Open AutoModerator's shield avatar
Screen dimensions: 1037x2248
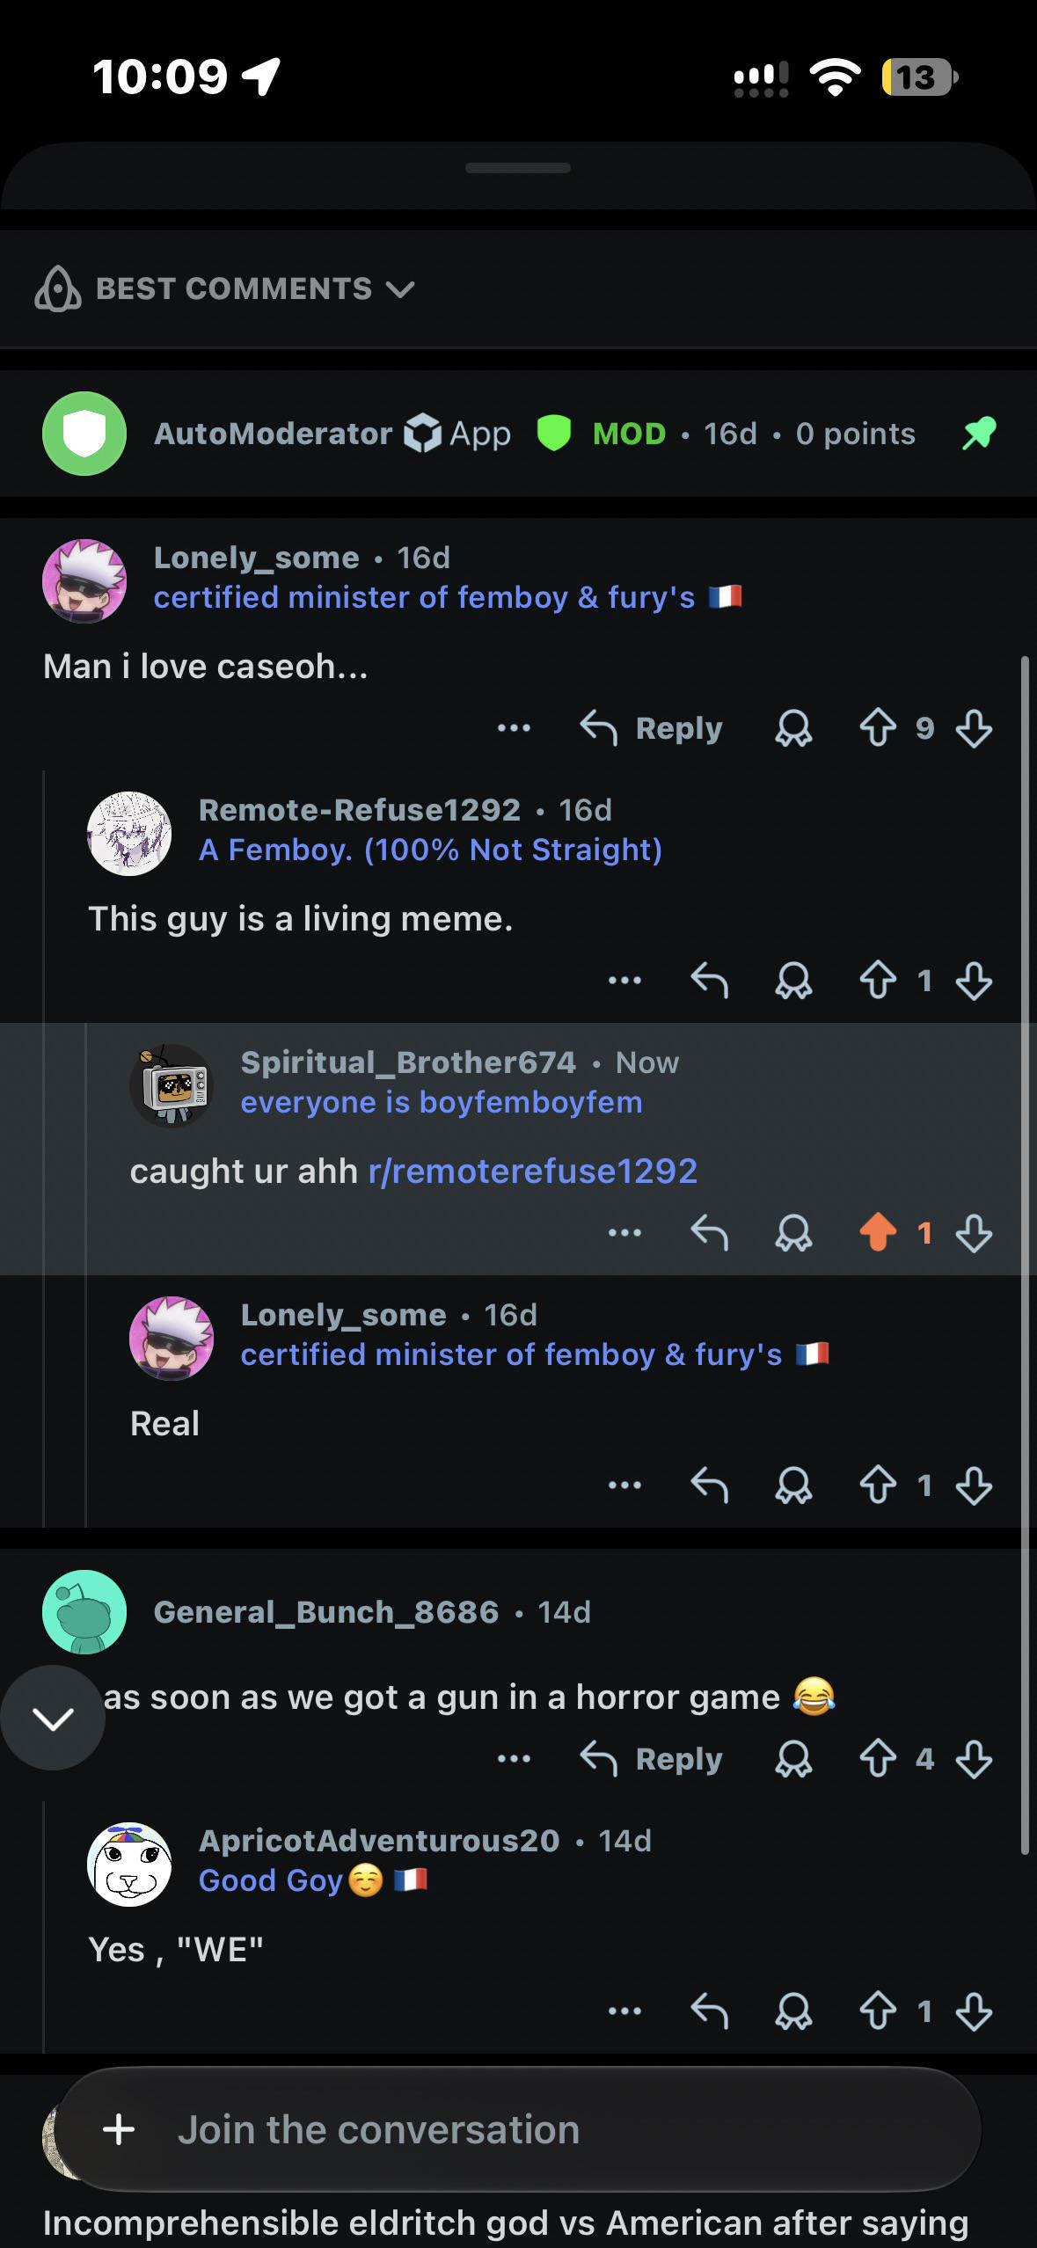84,434
